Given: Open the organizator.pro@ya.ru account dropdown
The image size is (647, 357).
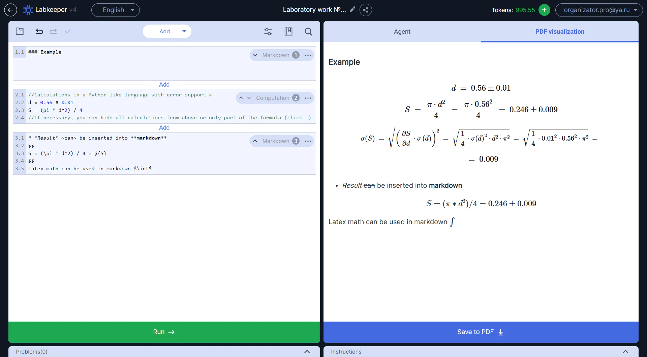Looking at the screenshot, I should 599,10.
